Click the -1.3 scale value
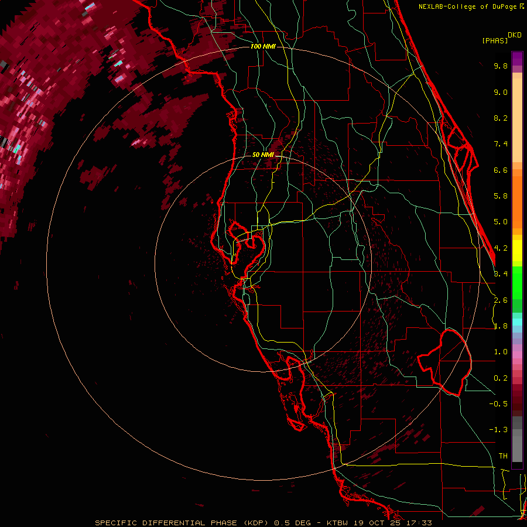The height and width of the screenshot is (527, 527). (x=498, y=430)
